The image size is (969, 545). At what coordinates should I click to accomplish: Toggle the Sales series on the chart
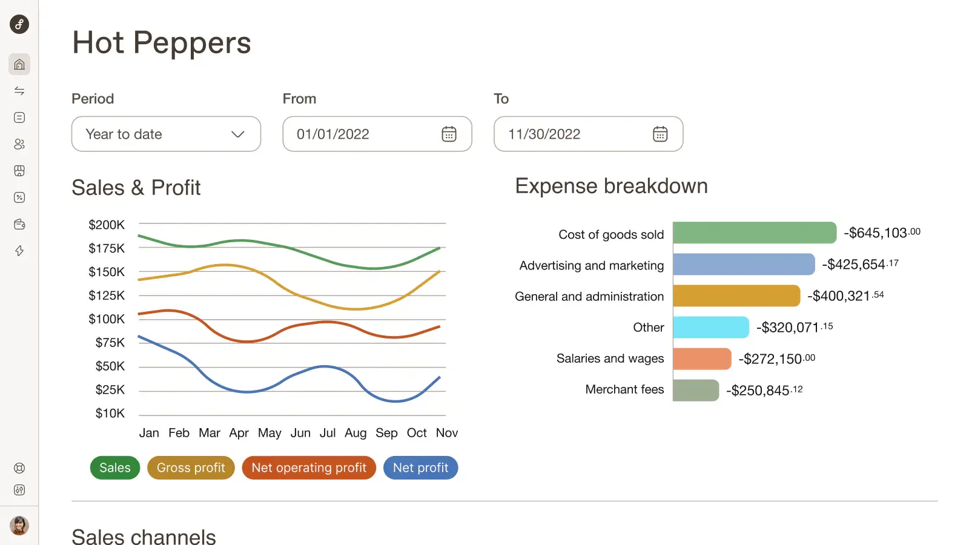point(114,467)
